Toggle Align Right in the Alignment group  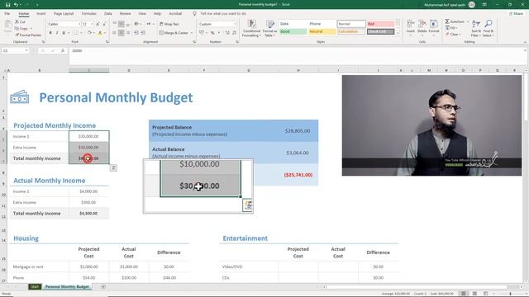point(128,33)
